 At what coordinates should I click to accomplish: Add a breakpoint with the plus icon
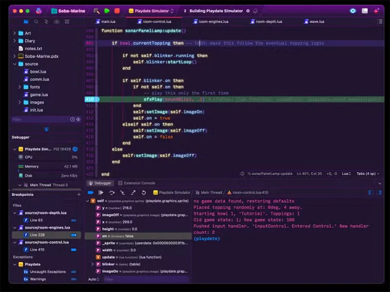pyautogui.click(x=78, y=195)
